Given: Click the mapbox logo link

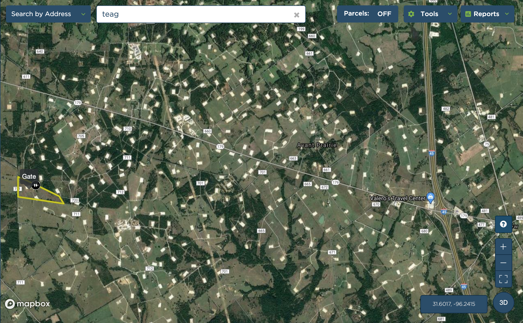Looking at the screenshot, I should tap(27, 304).
